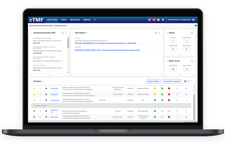Collapse the Inbox widget chevron
This screenshot has height=144, width=226.
coord(167,33)
